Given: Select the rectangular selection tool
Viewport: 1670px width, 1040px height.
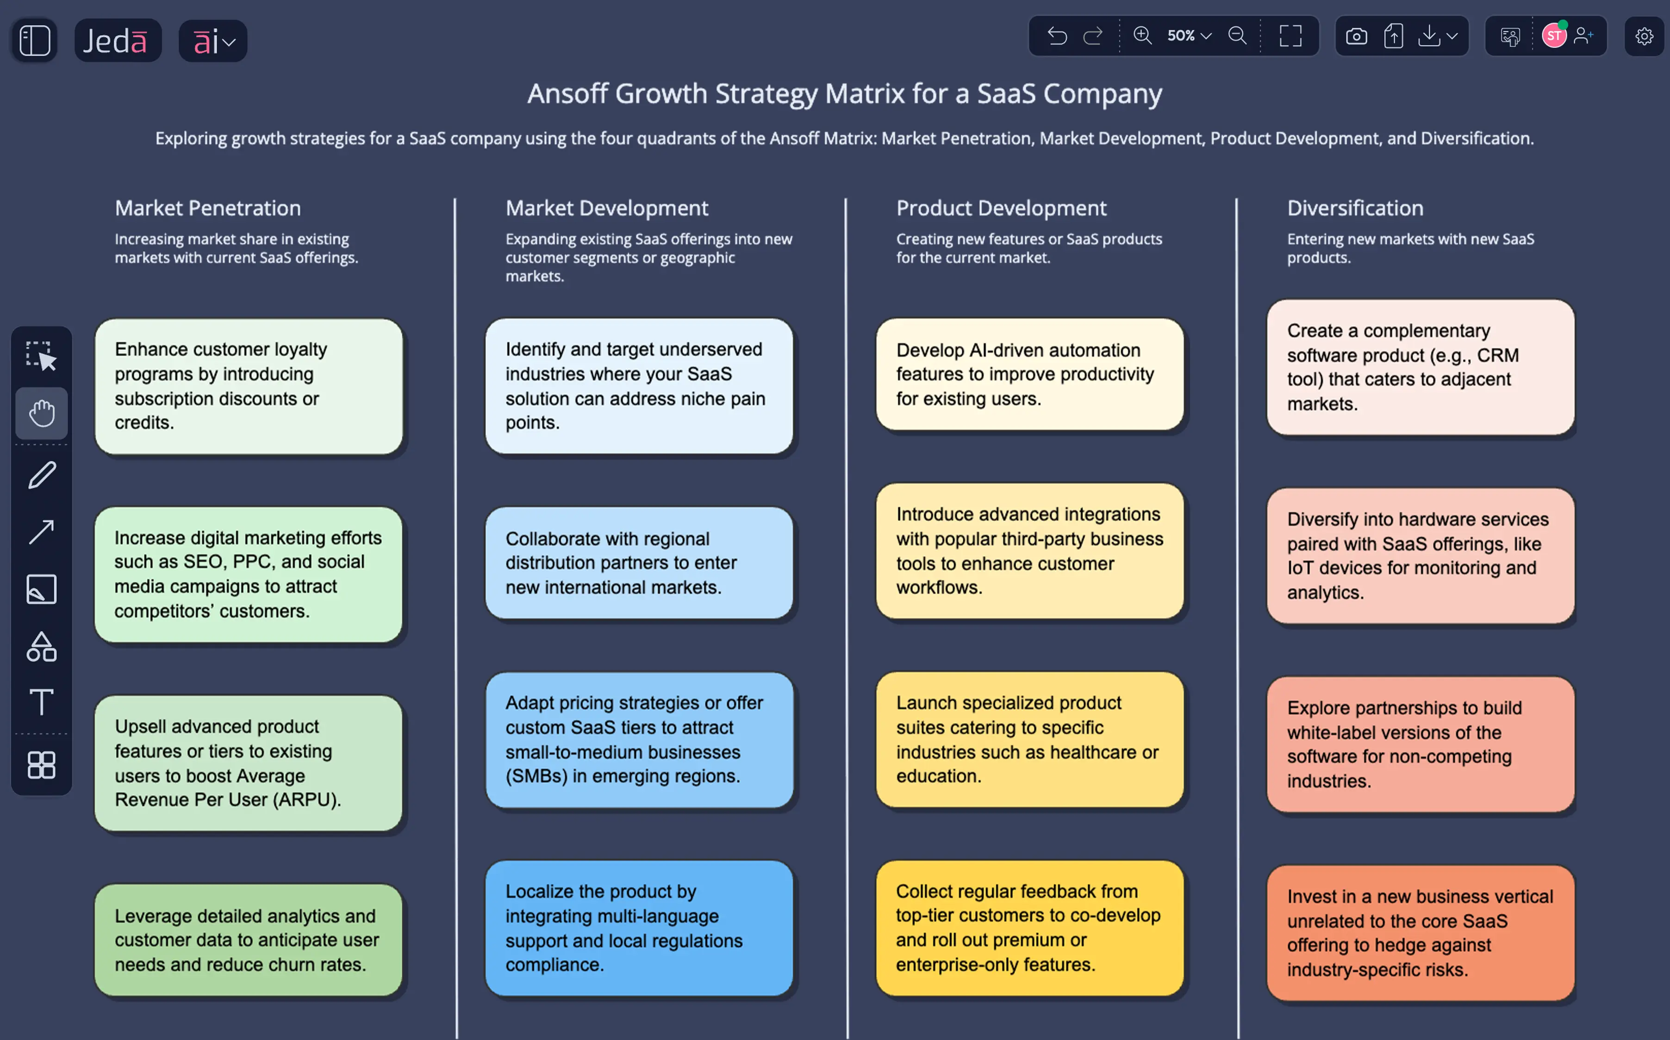Looking at the screenshot, I should [41, 355].
